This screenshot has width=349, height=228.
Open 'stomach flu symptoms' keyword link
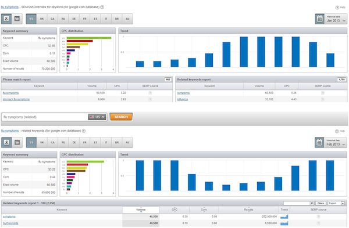click(x=16, y=99)
